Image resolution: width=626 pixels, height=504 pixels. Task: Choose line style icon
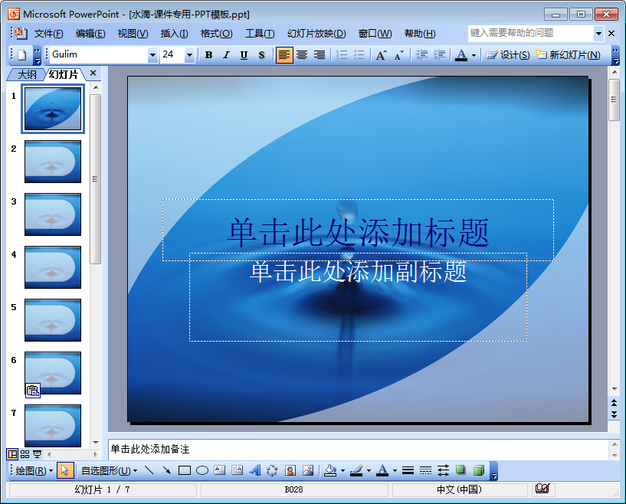tap(408, 470)
